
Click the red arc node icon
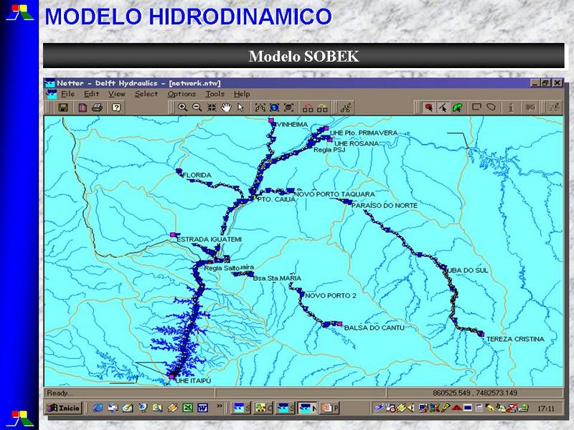pyautogui.click(x=308, y=107)
